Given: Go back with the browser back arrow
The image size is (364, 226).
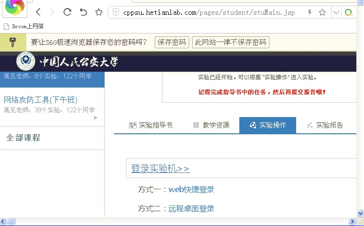Looking at the screenshot, I should click(x=38, y=12).
